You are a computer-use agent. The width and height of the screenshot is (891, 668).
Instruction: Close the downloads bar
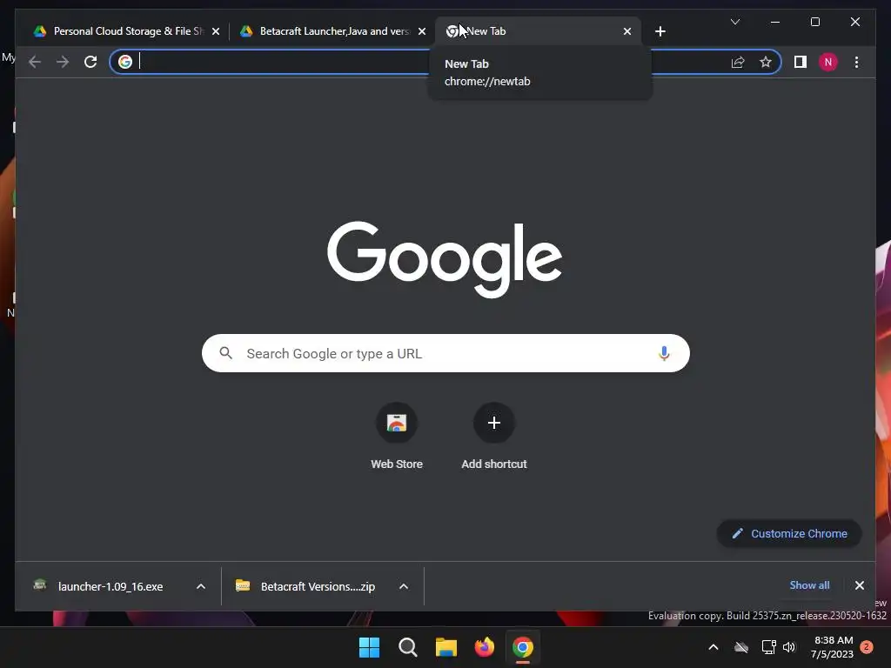tap(859, 585)
